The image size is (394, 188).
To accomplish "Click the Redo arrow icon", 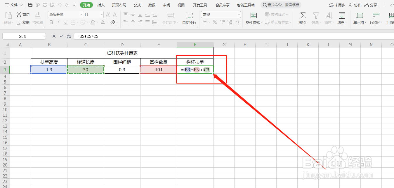I will (x=67, y=5).
